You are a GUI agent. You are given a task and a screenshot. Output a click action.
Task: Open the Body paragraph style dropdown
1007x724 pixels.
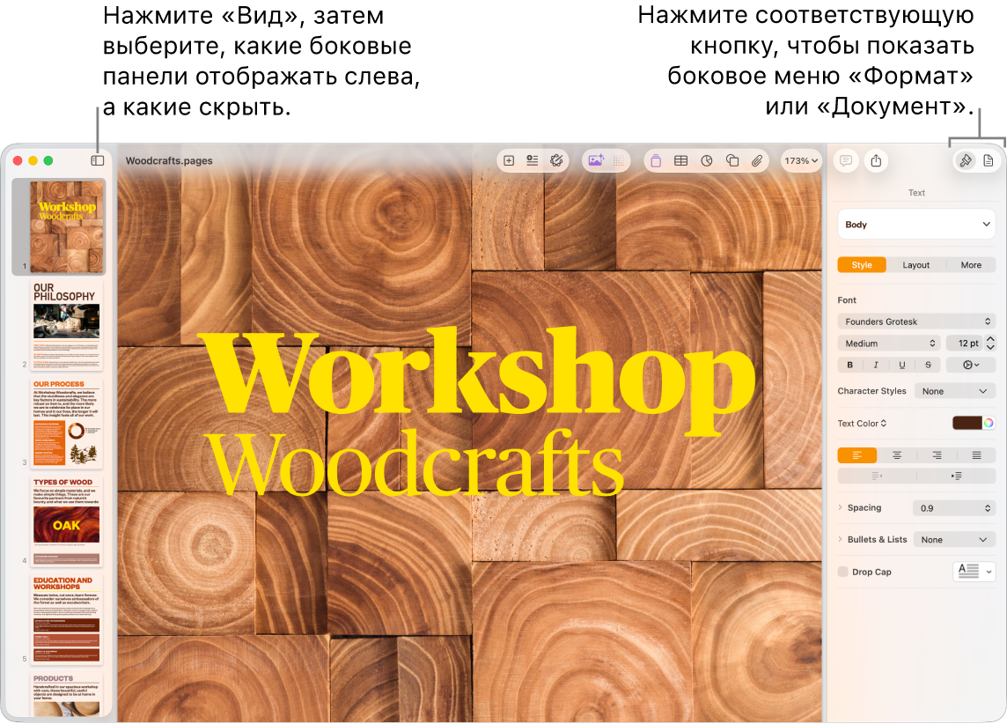coord(916,225)
